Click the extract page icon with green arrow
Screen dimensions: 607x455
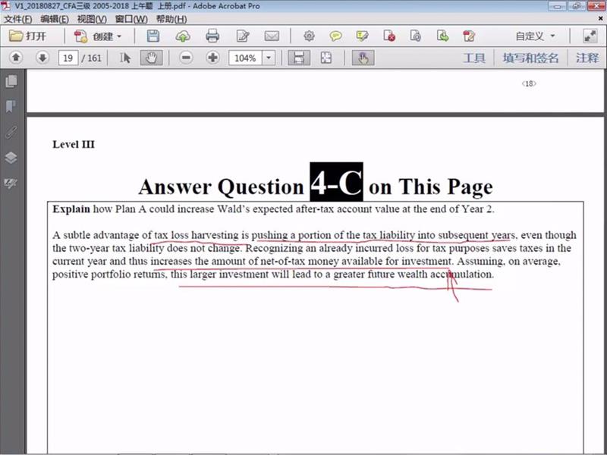tap(442, 36)
